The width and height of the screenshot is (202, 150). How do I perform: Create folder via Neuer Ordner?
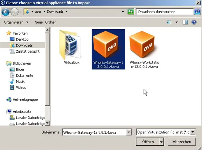[x=45, y=22]
